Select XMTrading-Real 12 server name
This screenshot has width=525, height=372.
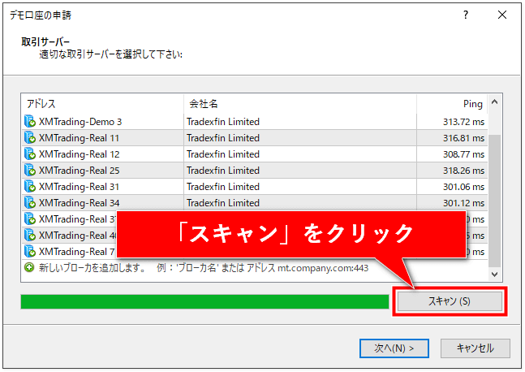coord(79,154)
